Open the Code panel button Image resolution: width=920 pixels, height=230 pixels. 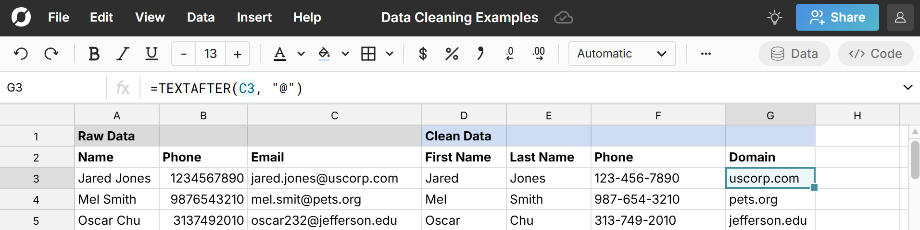pos(875,54)
